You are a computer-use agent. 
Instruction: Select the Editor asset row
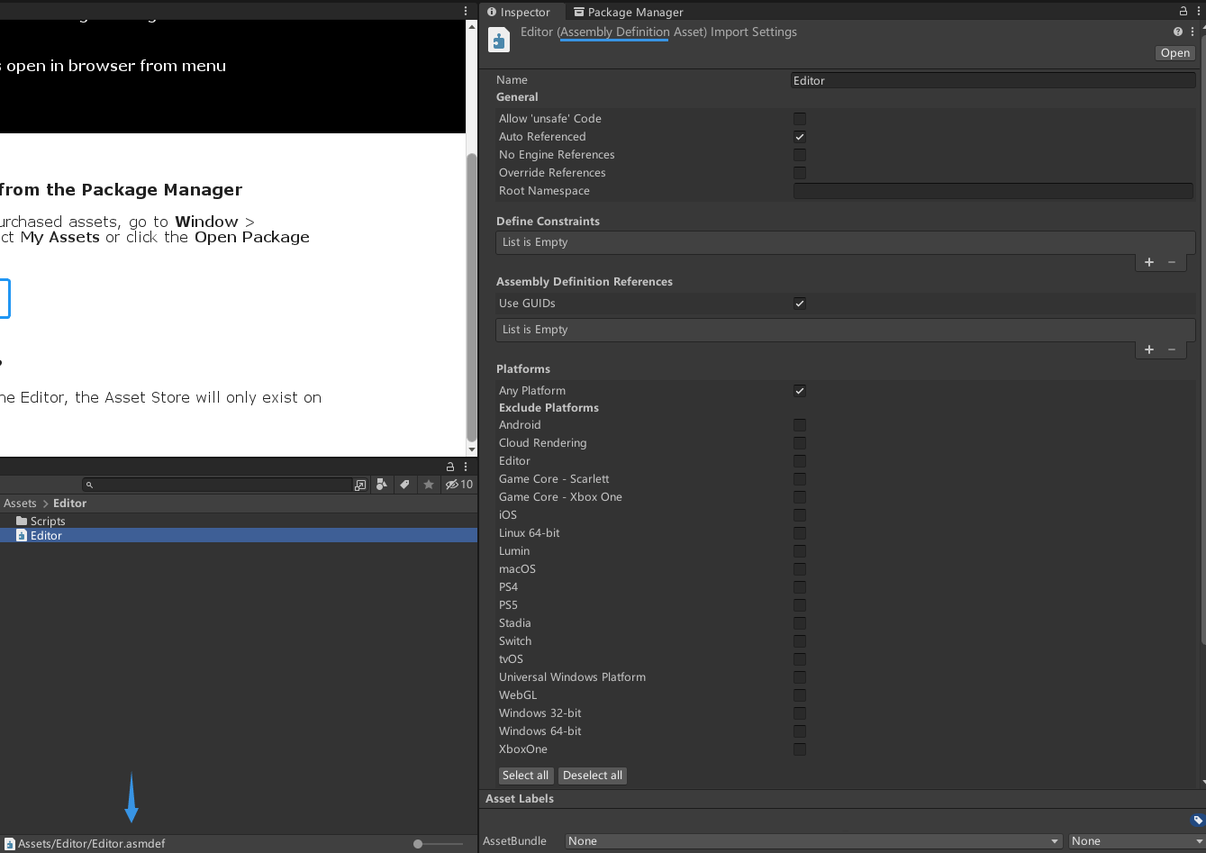click(239, 535)
